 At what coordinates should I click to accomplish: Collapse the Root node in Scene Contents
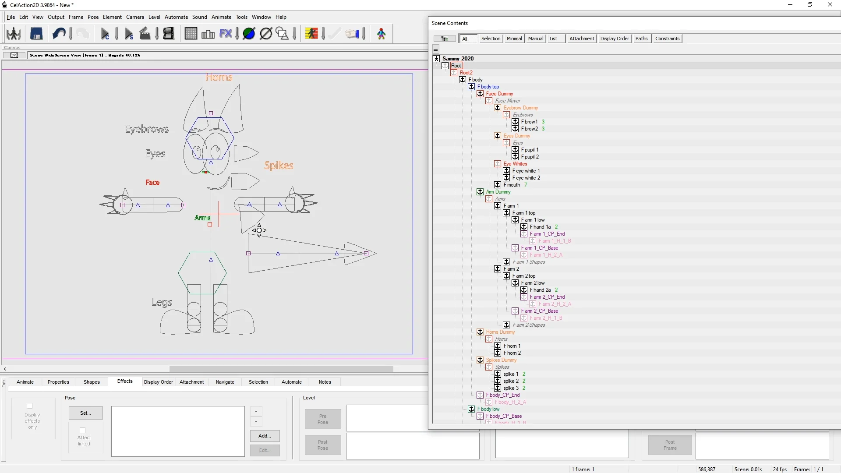click(445, 65)
